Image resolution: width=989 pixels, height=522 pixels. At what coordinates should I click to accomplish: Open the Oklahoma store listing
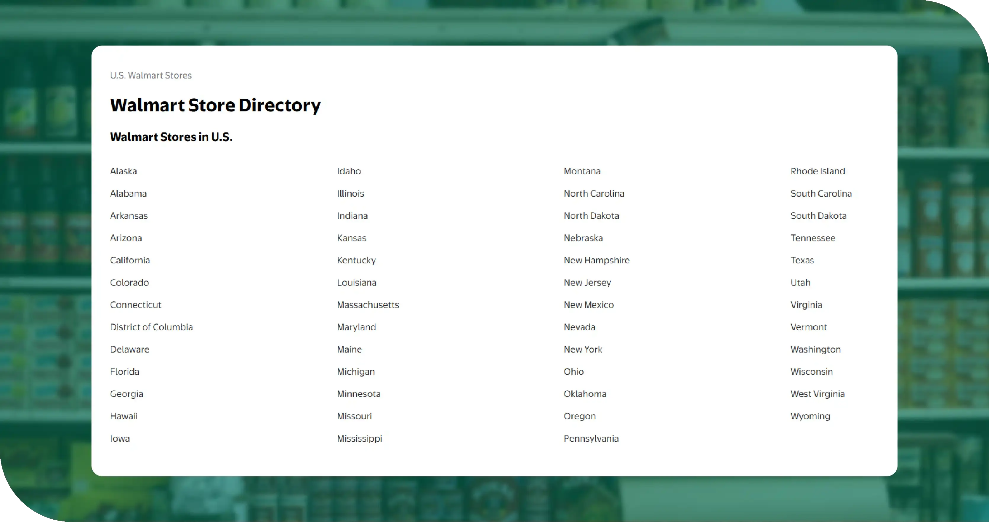point(585,394)
